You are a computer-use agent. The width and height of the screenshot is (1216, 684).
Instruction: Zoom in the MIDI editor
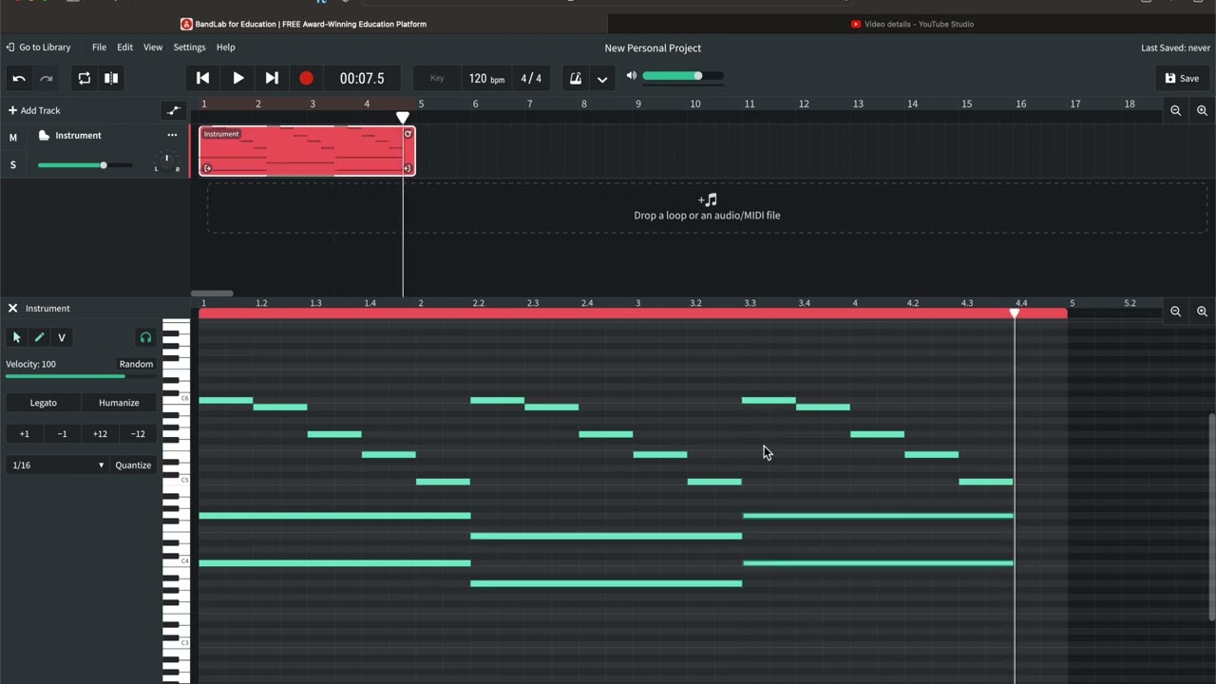tap(1202, 312)
